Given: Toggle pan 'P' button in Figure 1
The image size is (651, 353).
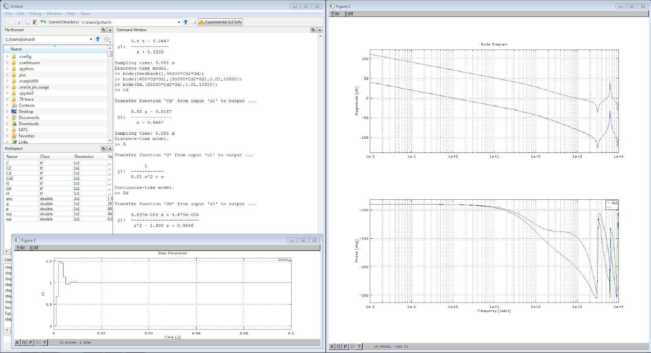Looking at the screenshot, I should [x=345, y=346].
